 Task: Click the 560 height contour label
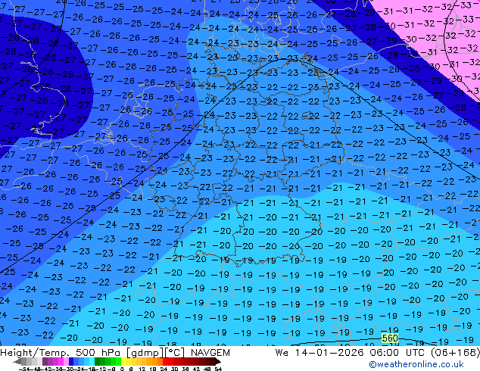tap(390, 338)
